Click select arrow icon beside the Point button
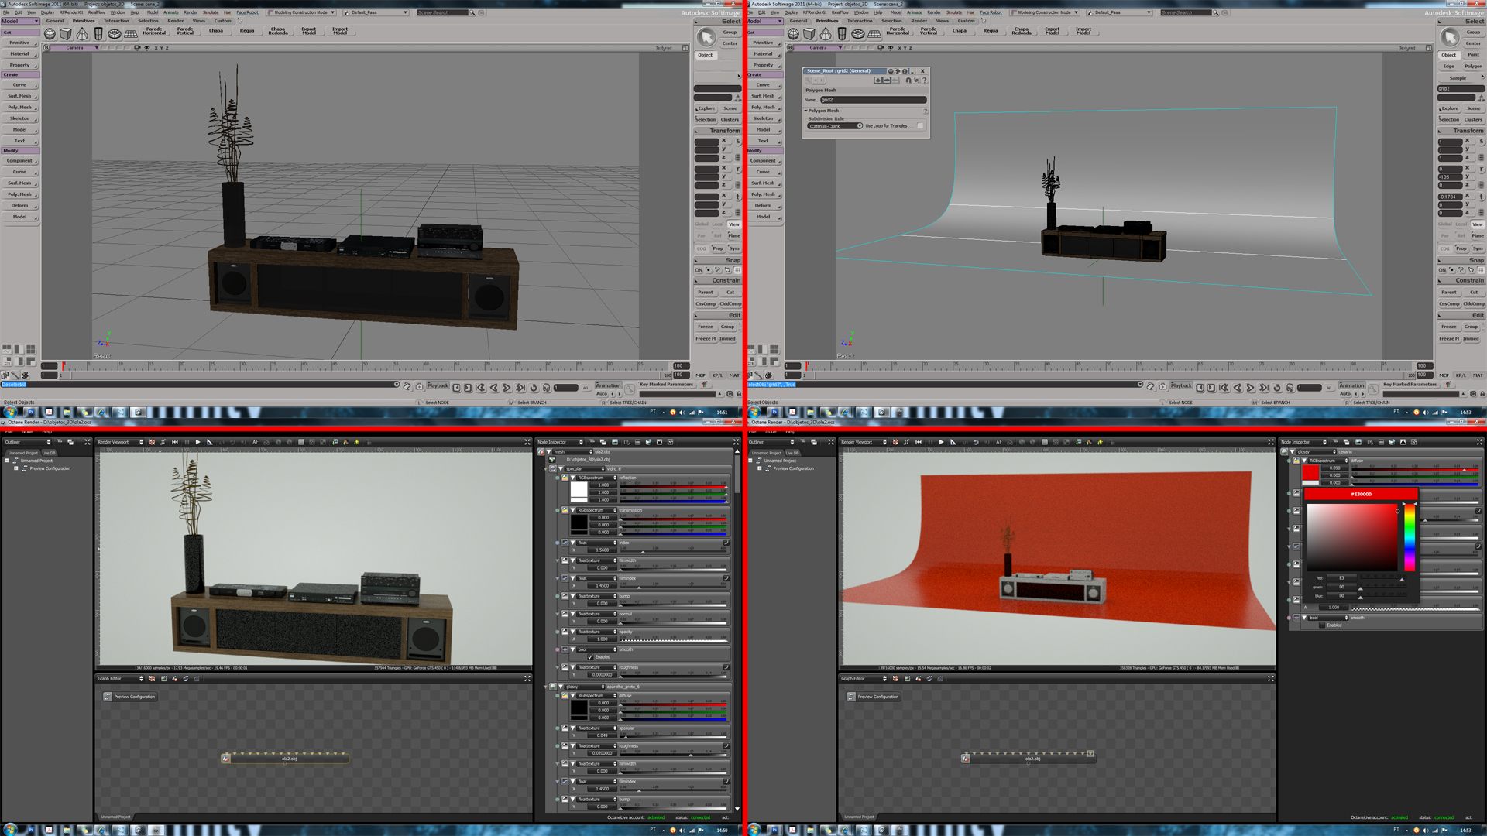Screen dimensions: 1487x836 [x=1450, y=36]
